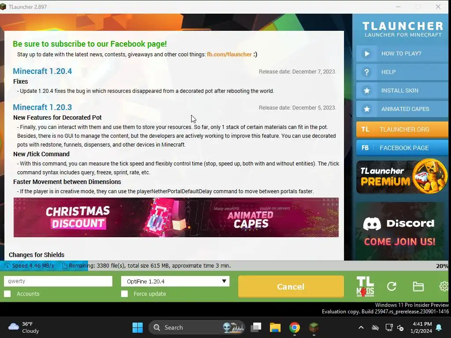This screenshot has height=338, width=451.
Task: Open the game folder icon
Action: tap(418, 287)
